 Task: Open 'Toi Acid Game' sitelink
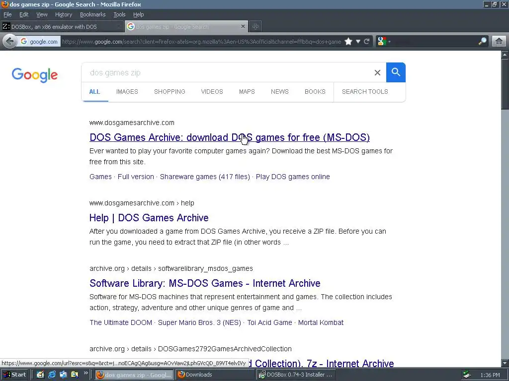270,322
